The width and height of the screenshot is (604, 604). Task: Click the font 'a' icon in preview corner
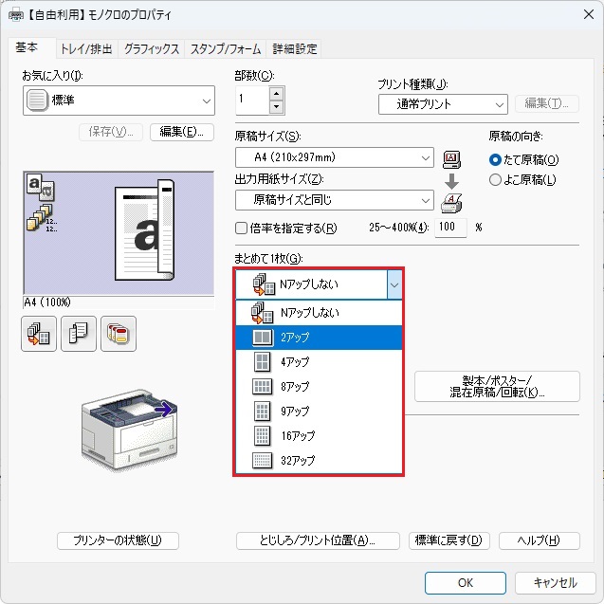click(41, 187)
